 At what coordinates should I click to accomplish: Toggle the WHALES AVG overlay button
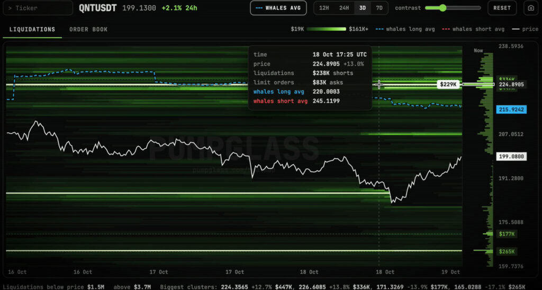278,8
